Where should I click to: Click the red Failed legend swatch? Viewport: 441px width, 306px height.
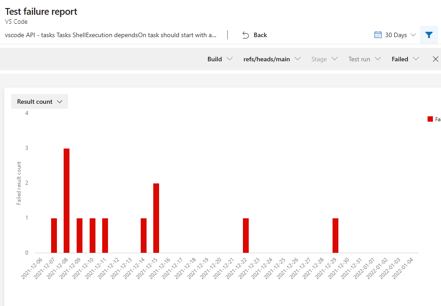pos(430,119)
